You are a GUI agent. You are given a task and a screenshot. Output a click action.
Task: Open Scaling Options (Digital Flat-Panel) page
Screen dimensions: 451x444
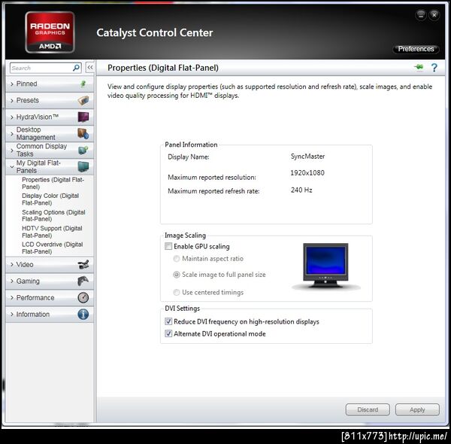tap(53, 215)
